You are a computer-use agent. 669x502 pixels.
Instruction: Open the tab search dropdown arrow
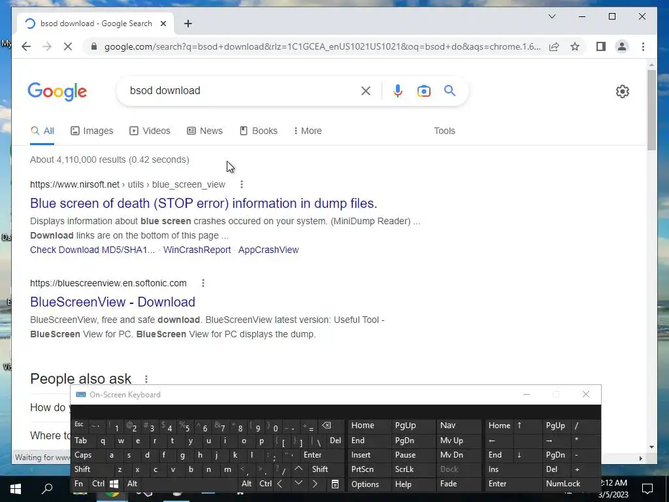click(551, 16)
